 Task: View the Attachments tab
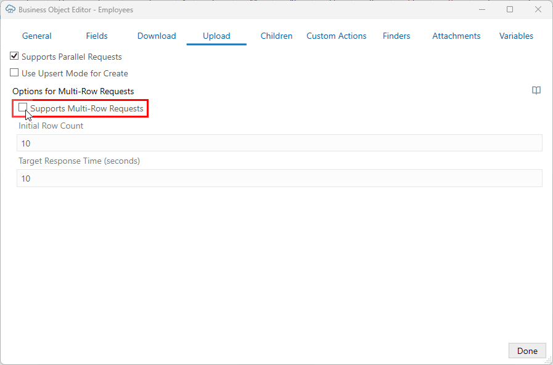tap(456, 36)
